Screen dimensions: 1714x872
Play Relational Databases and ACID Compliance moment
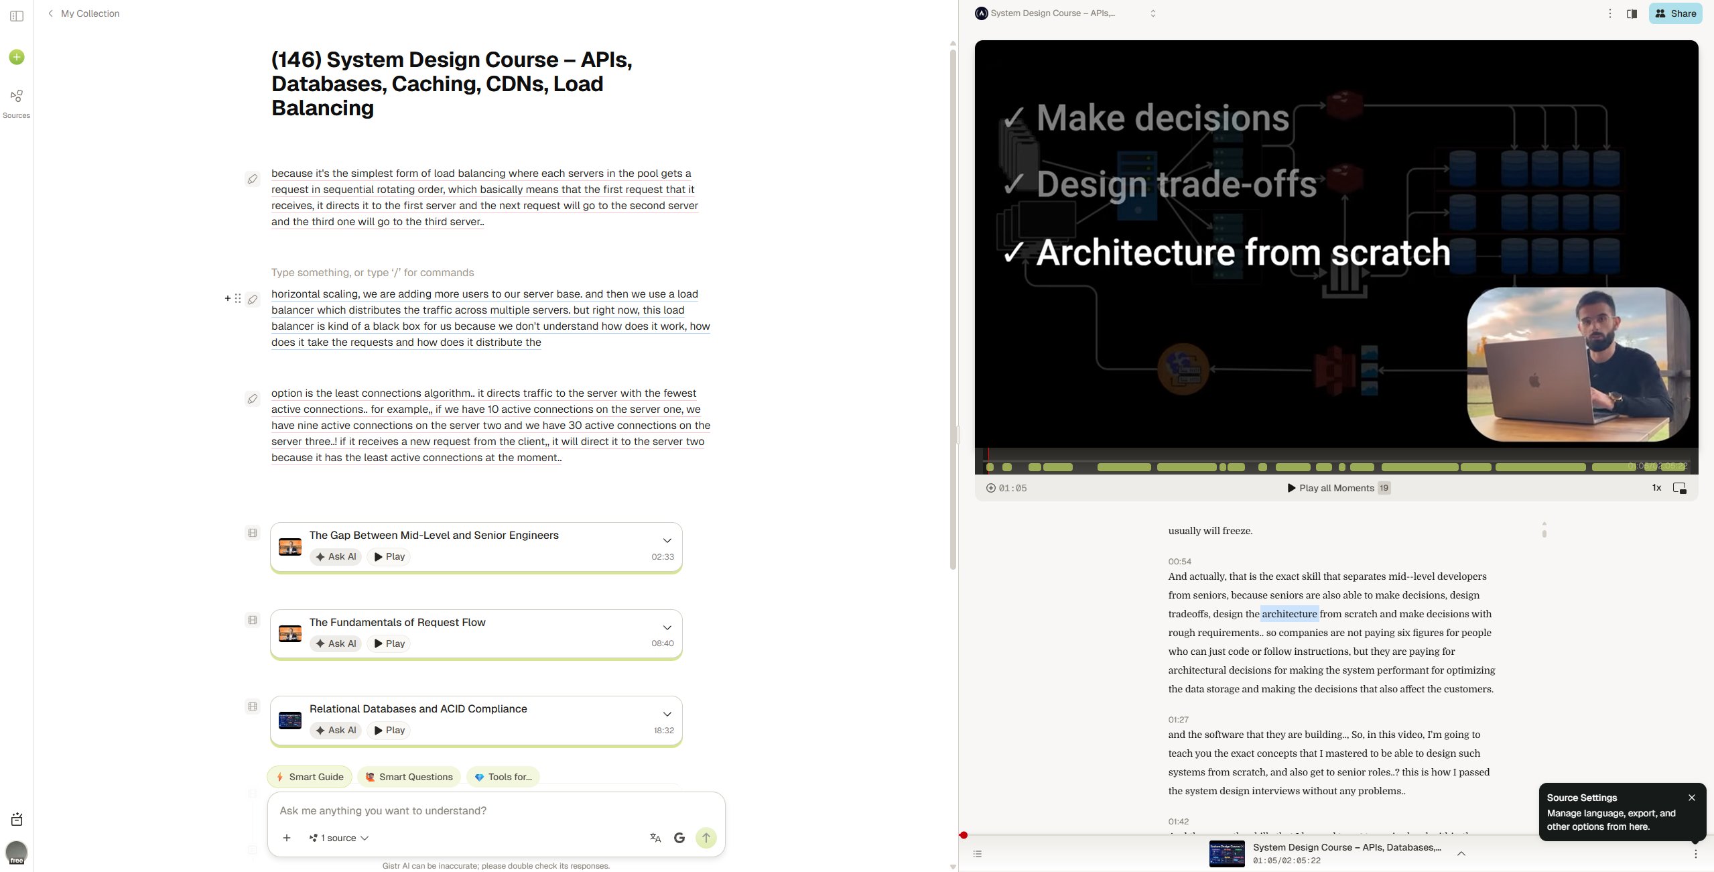pos(389,730)
